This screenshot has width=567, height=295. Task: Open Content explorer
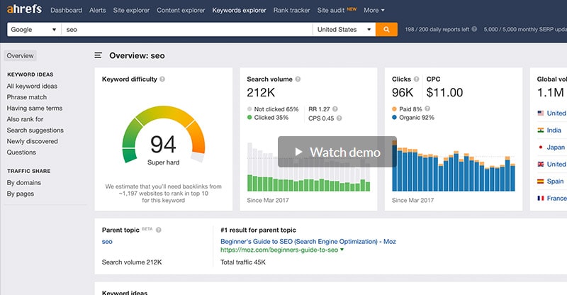coord(181,10)
